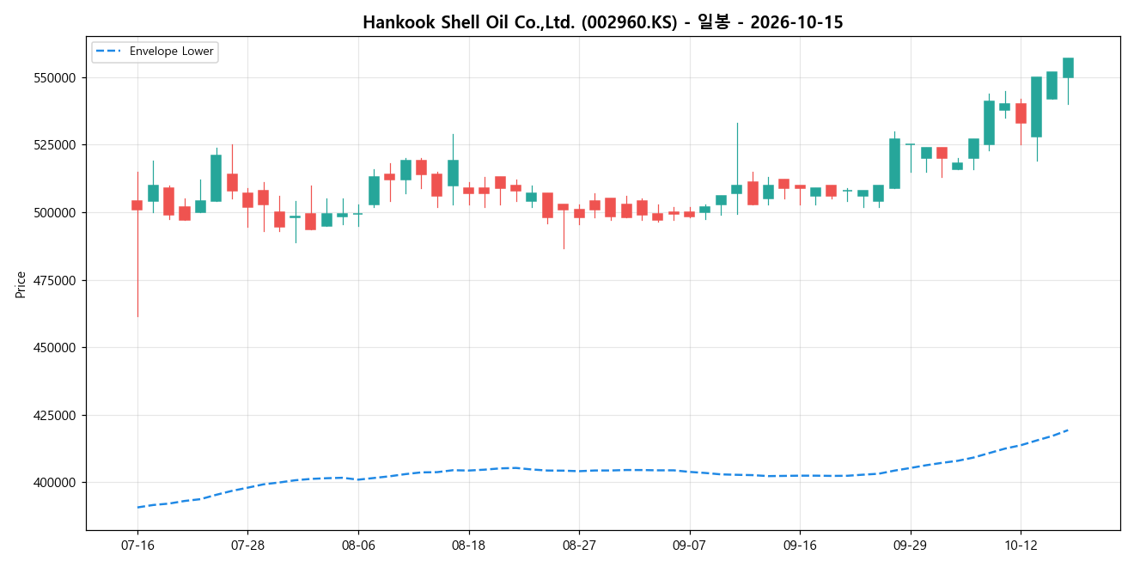Click the 07-16 x-axis date label
The height and width of the screenshot is (567, 1134).
pyautogui.click(x=137, y=546)
